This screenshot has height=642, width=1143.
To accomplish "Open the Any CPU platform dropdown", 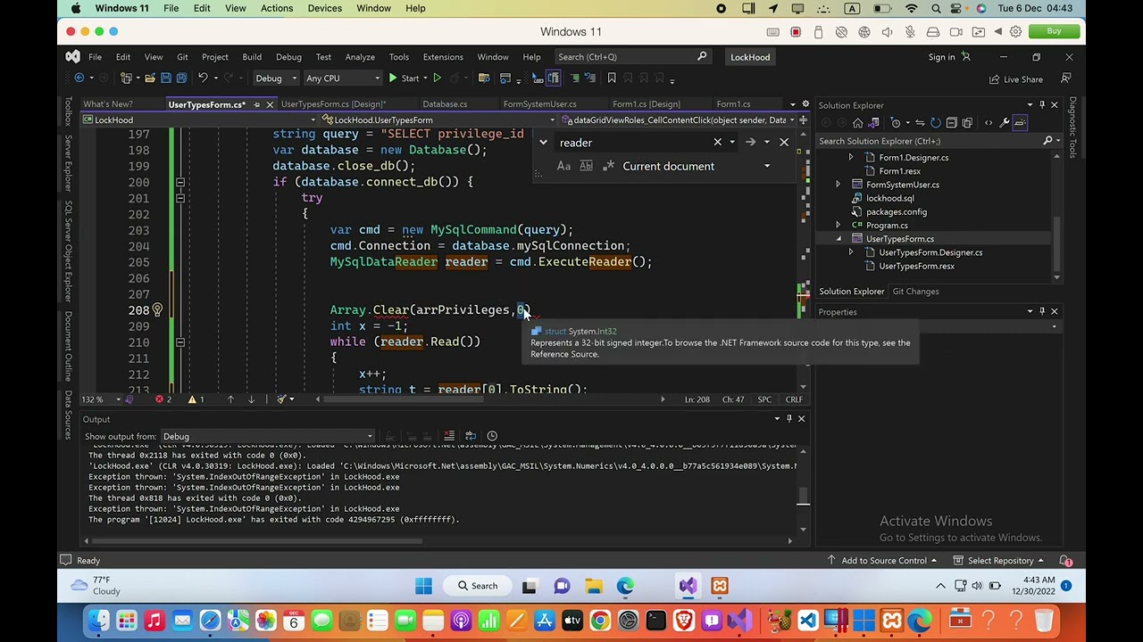I will pos(343,78).
